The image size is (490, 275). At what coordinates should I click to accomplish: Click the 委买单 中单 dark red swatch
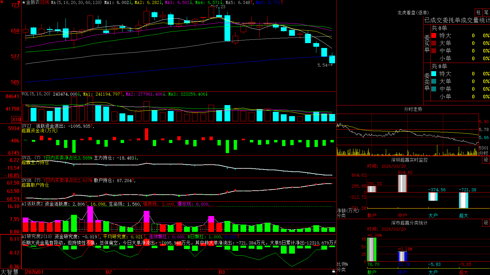(x=434, y=51)
